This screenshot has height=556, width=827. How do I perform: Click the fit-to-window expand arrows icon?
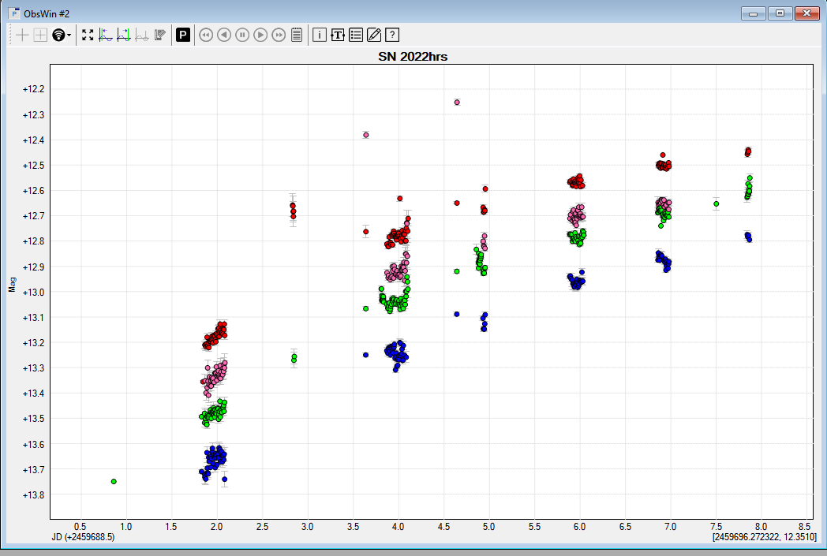point(88,35)
